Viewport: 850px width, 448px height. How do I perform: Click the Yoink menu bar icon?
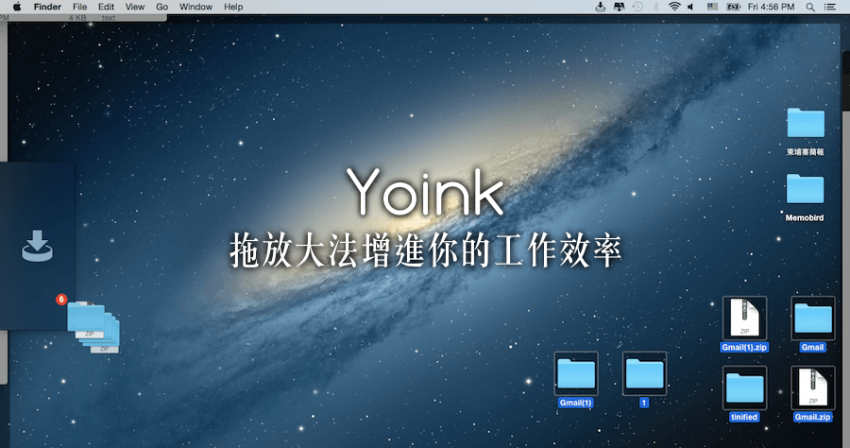pos(600,7)
